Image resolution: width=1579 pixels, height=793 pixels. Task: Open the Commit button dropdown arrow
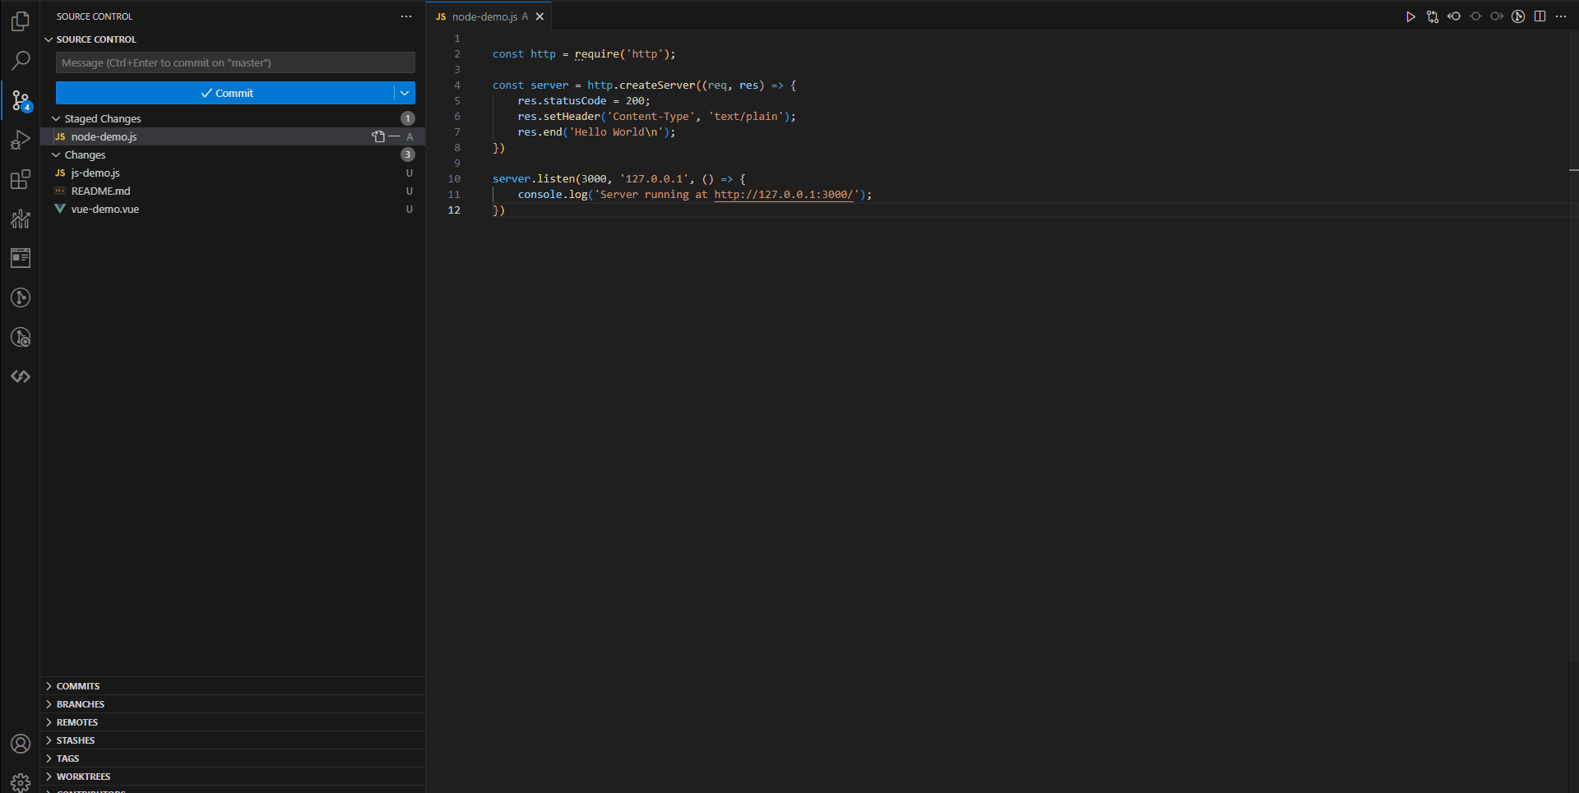[405, 93]
